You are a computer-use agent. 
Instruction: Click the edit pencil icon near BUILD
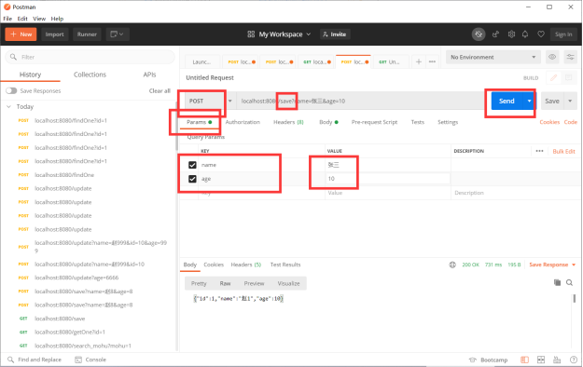pyautogui.click(x=554, y=77)
